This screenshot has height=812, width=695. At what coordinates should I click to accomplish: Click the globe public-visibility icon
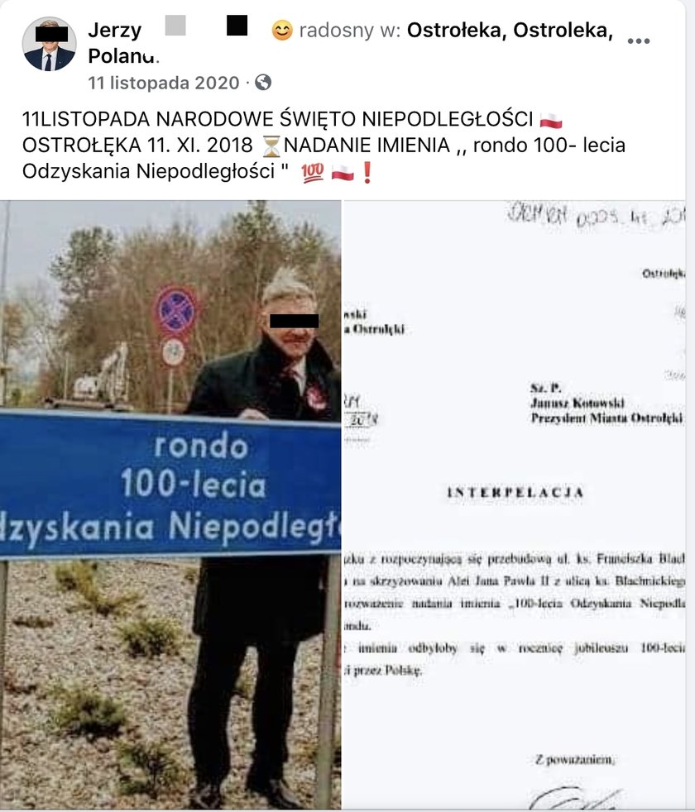pos(263,83)
